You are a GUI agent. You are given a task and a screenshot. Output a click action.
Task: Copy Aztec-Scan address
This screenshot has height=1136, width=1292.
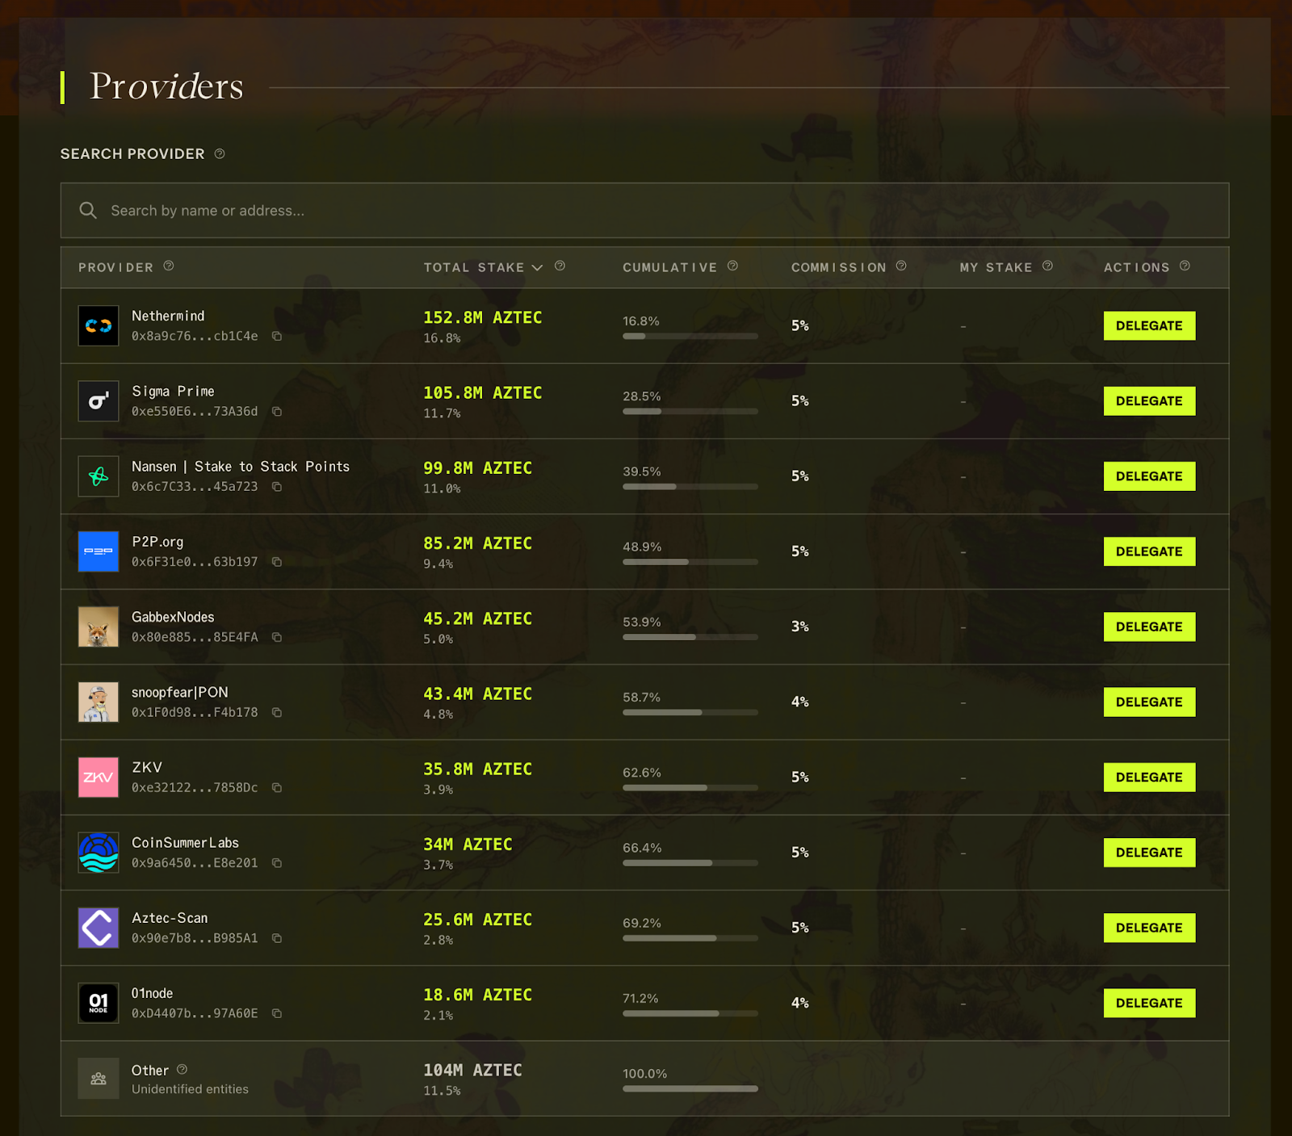[x=277, y=938]
